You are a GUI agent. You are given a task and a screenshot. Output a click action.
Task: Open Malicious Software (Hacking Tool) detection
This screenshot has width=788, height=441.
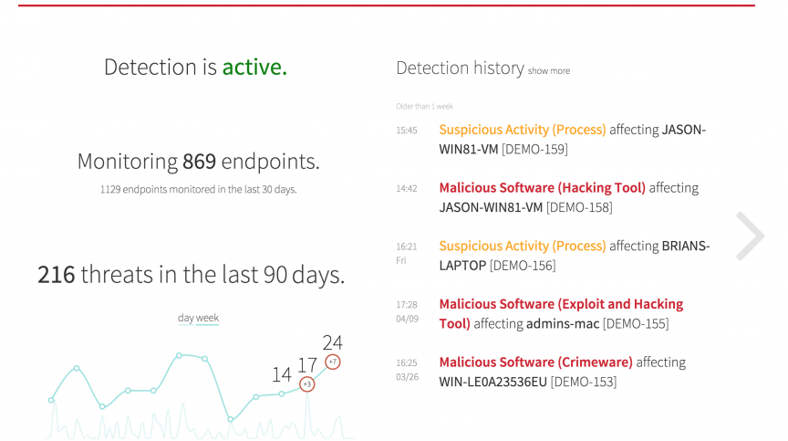coord(542,187)
